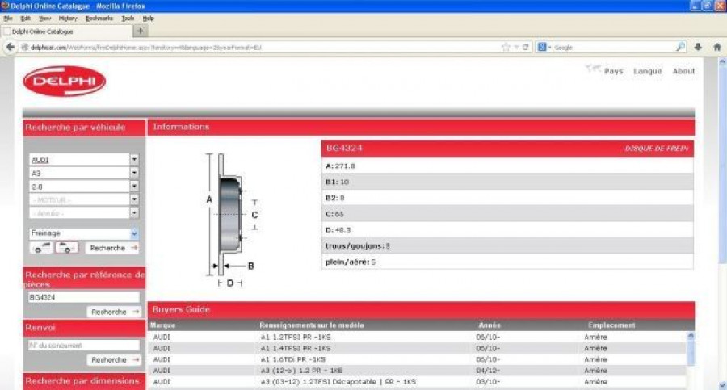Select the front axle car icon

tap(41, 248)
